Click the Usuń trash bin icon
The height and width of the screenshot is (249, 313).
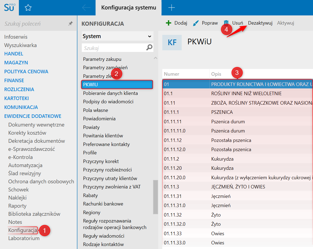pos(226,23)
